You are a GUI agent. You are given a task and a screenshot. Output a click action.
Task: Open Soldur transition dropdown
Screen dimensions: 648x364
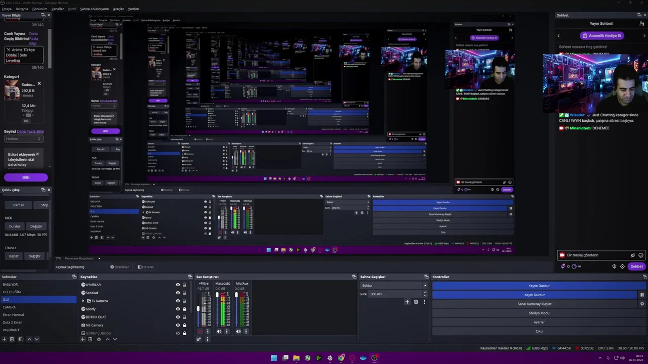(393, 285)
